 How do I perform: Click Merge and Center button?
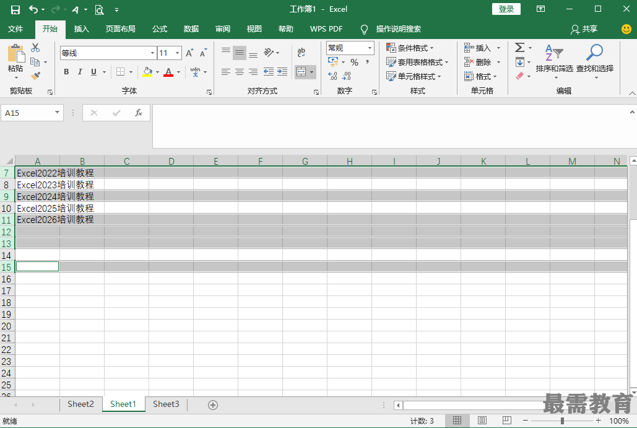301,72
